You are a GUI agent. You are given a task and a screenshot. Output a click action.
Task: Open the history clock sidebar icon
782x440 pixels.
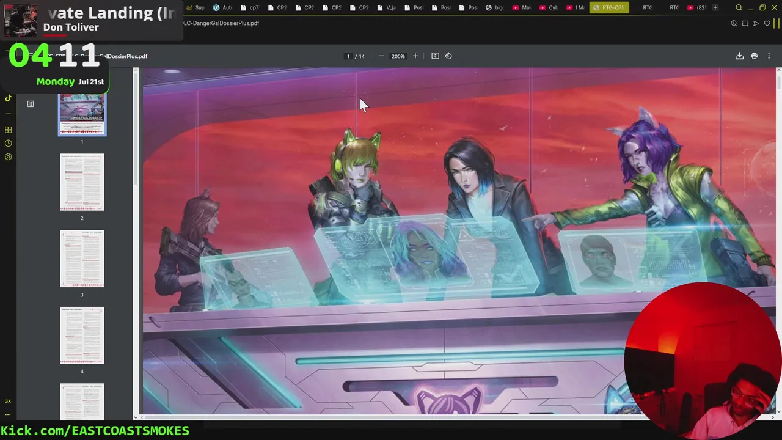coord(8,143)
